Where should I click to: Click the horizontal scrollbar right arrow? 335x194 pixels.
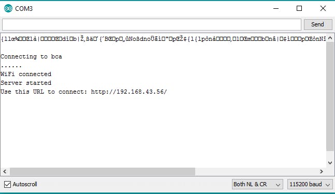[322, 171]
